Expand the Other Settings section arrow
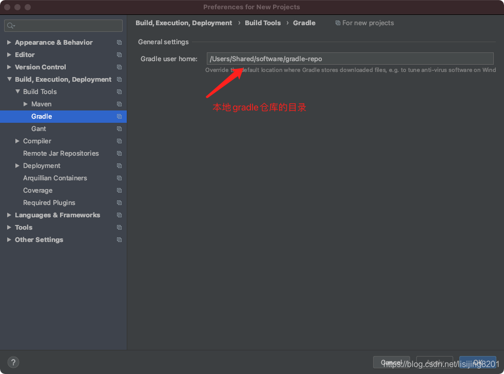Screen dimensions: 504x374 point(9,239)
